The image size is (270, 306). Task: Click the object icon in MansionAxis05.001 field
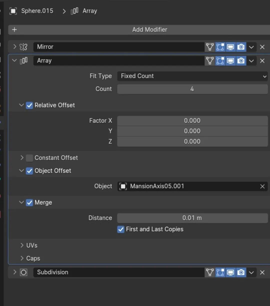[x=123, y=186]
